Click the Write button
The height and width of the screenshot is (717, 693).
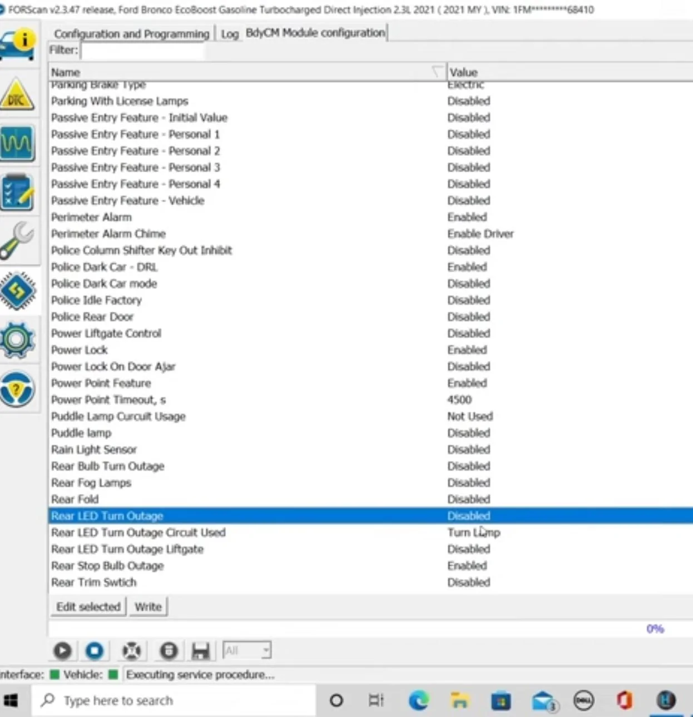pyautogui.click(x=148, y=606)
